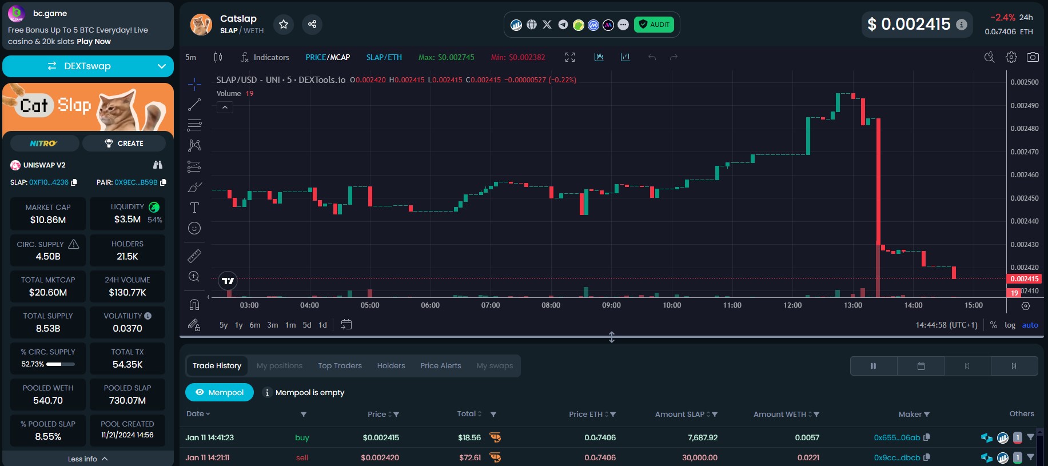Collapse details with Less info
Viewport: 1048px width, 466px height.
tap(87, 459)
